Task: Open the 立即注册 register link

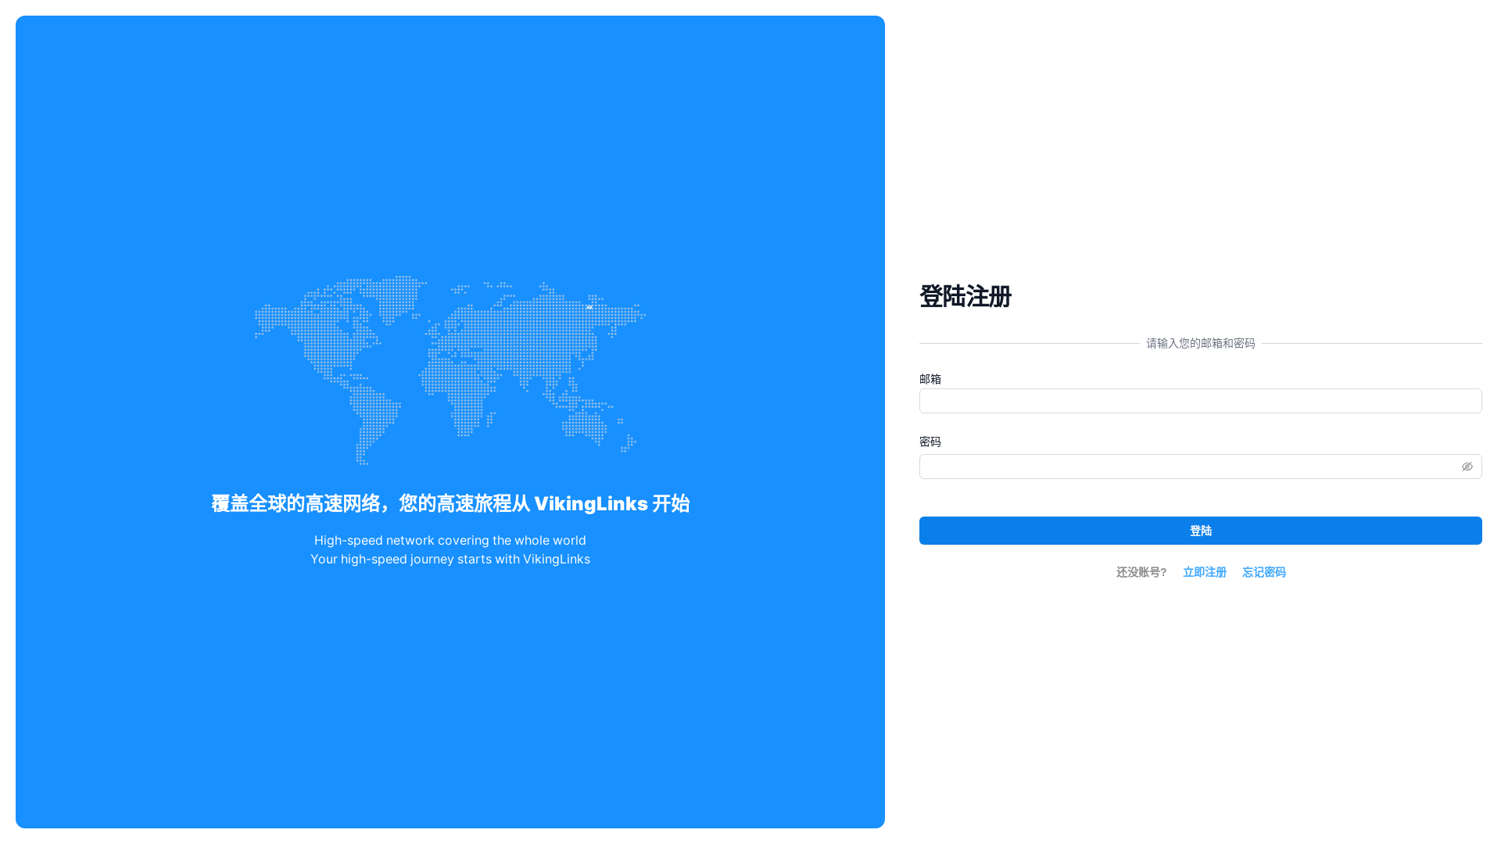Action: tap(1204, 572)
